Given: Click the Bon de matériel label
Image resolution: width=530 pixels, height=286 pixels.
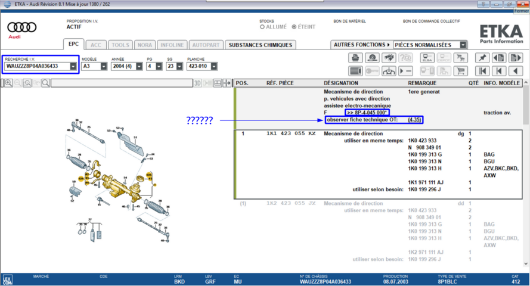Looking at the screenshot, I should point(349,21).
